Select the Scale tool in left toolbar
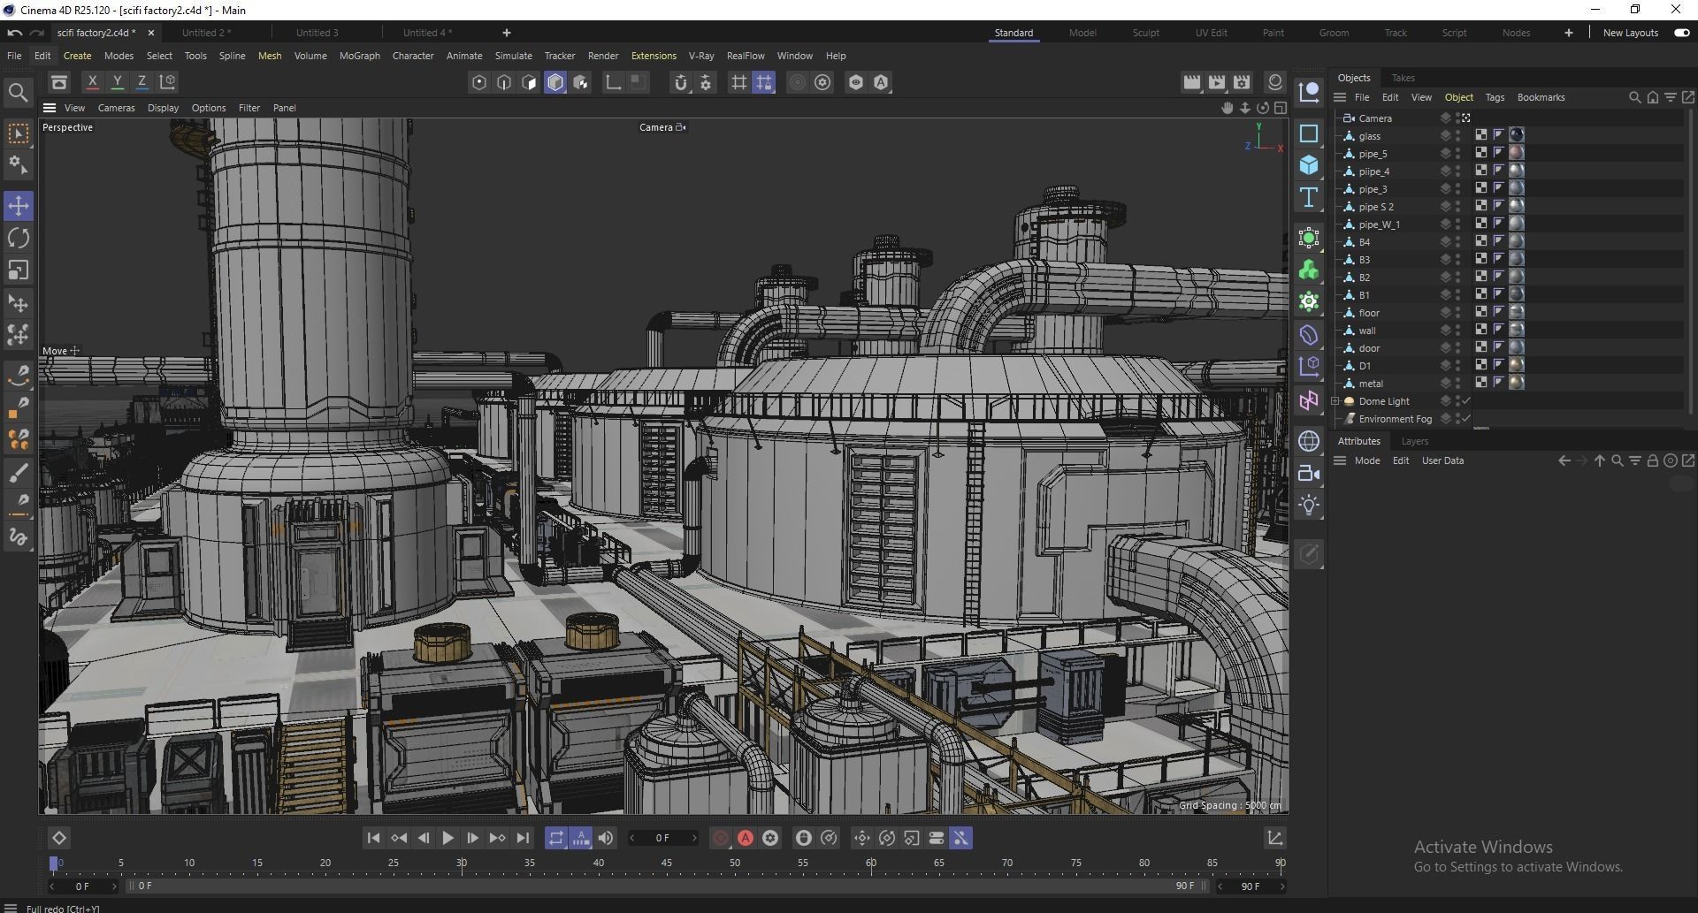The image size is (1698, 913). pos(19,270)
